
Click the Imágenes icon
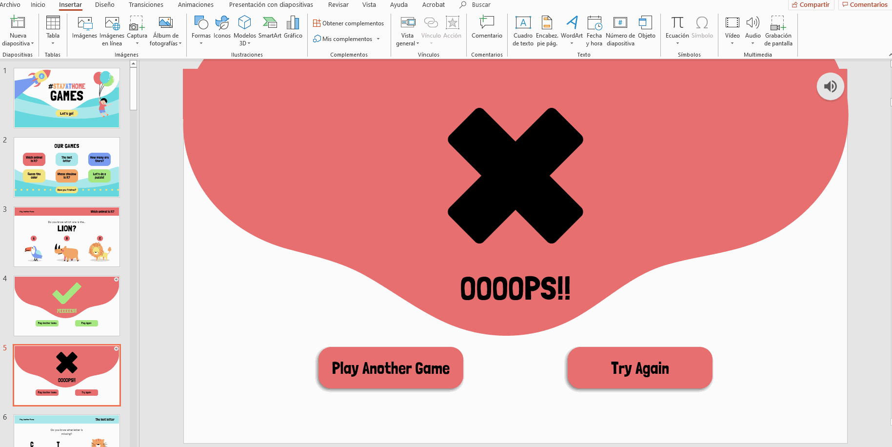coord(85,22)
